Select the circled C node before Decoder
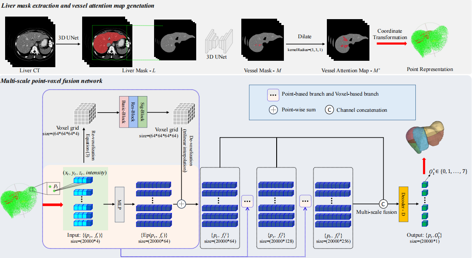 (382, 204)
